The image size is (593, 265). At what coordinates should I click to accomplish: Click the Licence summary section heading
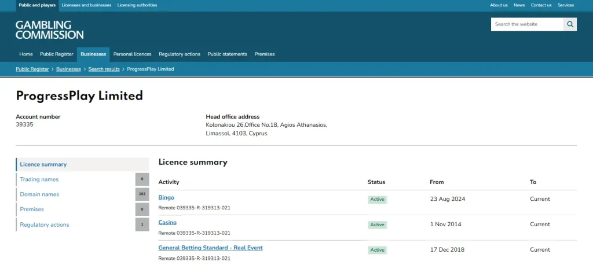click(x=193, y=162)
